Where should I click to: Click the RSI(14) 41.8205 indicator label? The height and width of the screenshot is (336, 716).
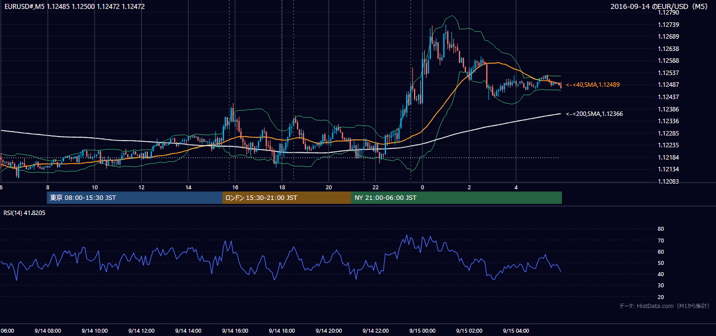click(25, 213)
